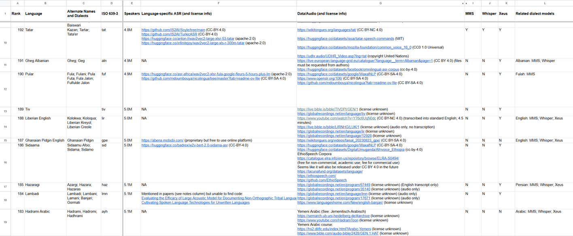
Task: Open lacunafund.org datasets/language link
Action: coord(330,171)
